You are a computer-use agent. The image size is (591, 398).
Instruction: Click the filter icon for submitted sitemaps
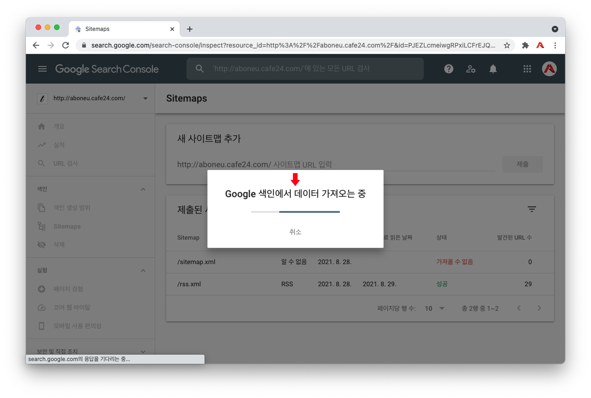pos(532,209)
